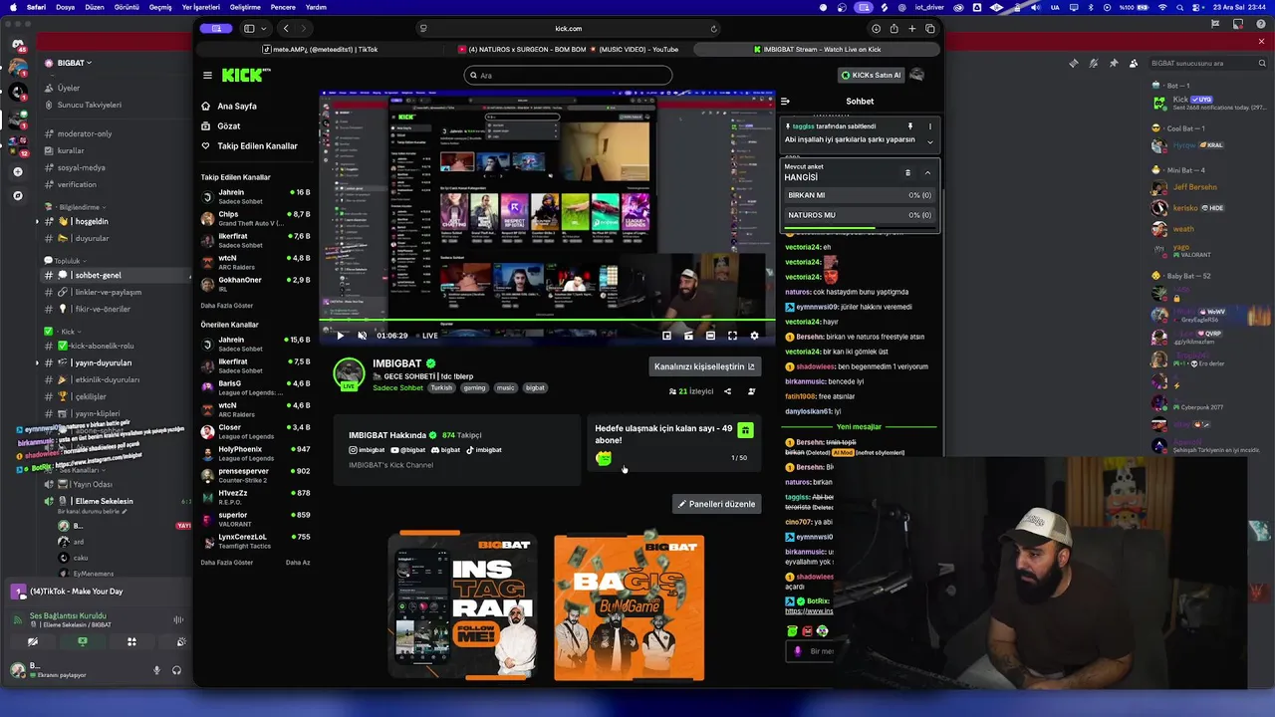Image resolution: width=1275 pixels, height=717 pixels.
Task: Open new tab with plus icon
Action: (911, 29)
